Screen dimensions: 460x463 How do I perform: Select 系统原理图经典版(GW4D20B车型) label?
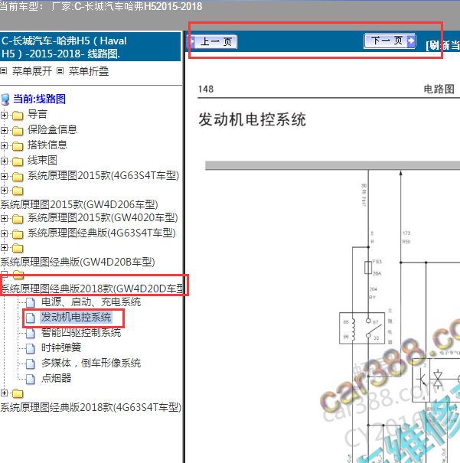77,262
